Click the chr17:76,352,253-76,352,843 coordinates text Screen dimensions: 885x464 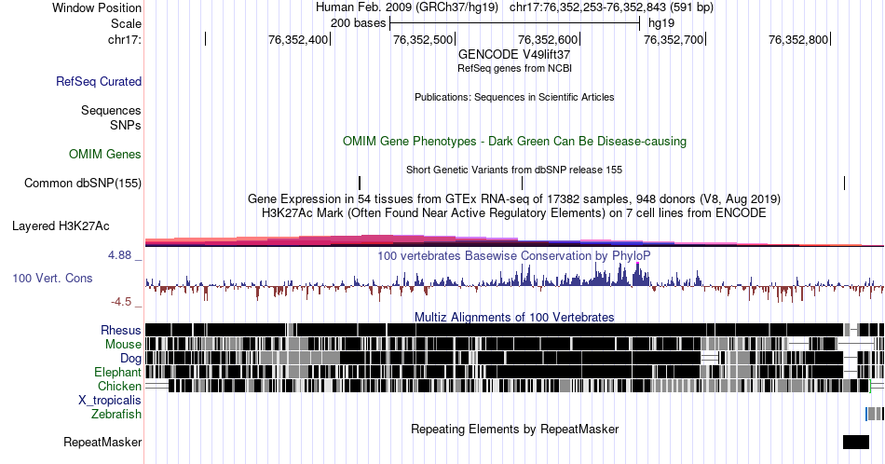point(611,7)
